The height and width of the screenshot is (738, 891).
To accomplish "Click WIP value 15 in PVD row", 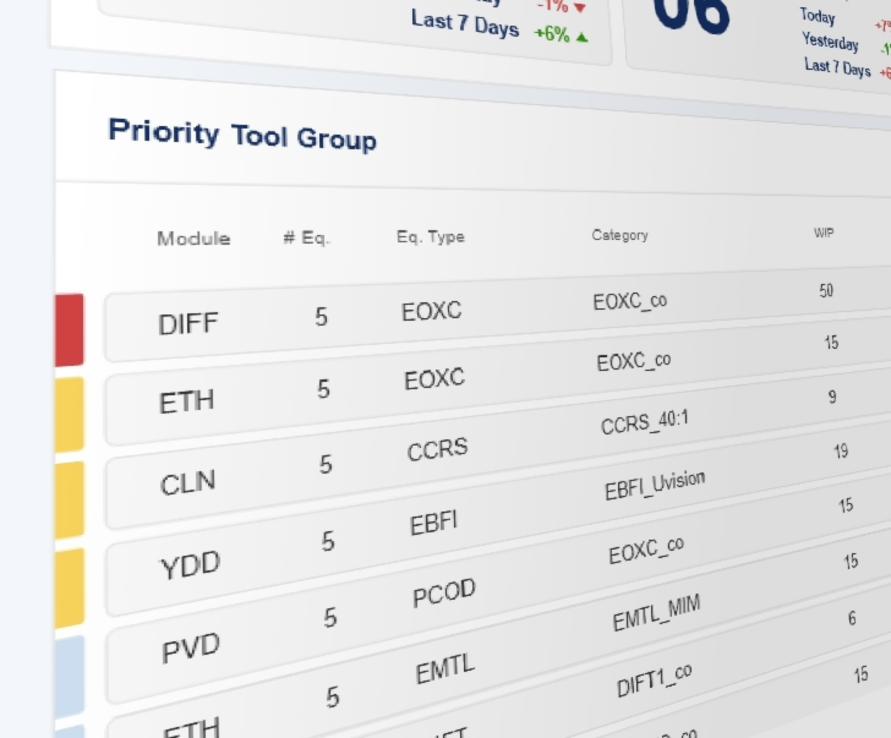I will 846,505.
